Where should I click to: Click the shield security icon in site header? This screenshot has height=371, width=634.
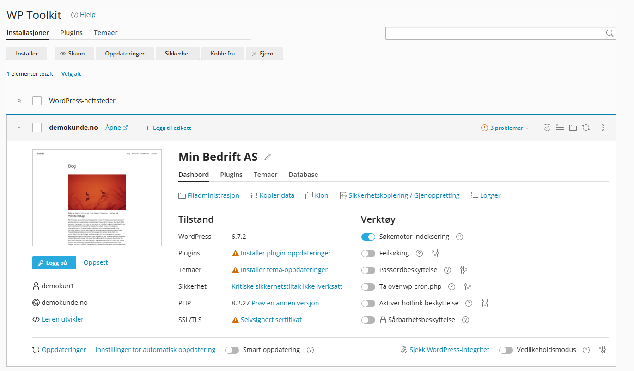click(x=547, y=128)
